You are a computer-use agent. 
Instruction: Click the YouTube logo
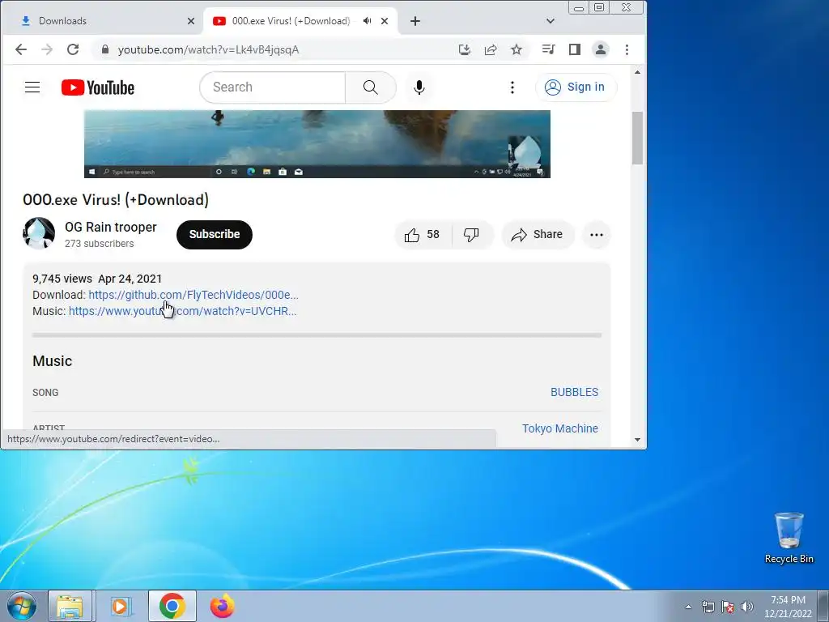click(x=98, y=87)
